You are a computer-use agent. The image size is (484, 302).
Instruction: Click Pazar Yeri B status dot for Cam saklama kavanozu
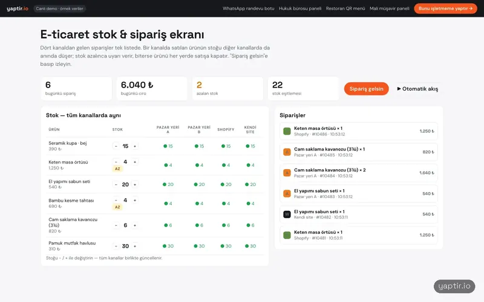pyautogui.click(x=197, y=225)
